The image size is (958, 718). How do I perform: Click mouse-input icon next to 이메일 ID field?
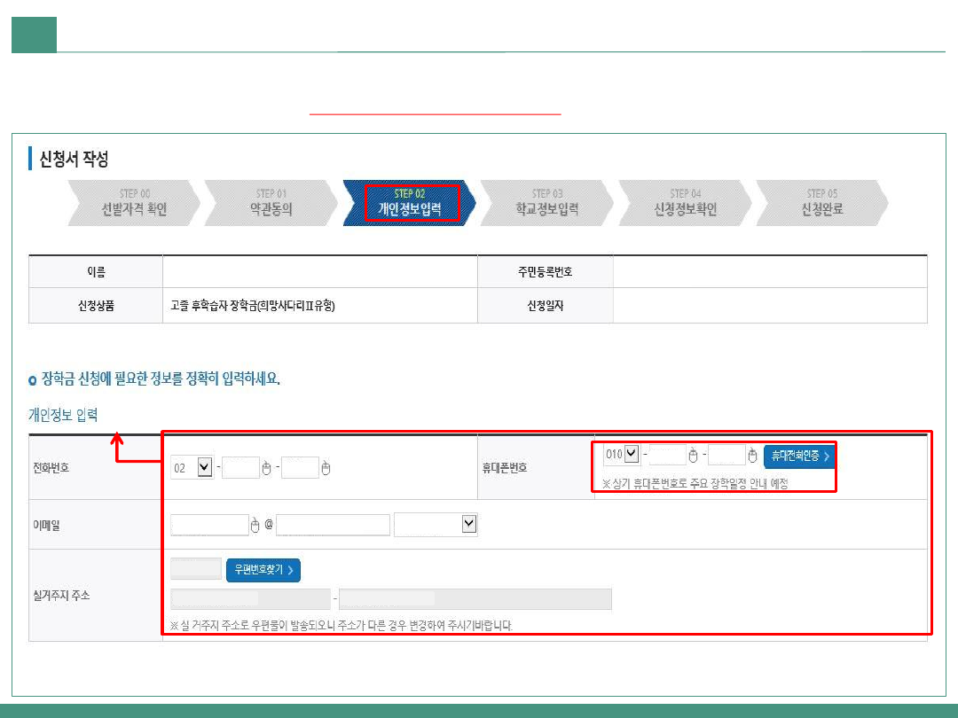(256, 526)
